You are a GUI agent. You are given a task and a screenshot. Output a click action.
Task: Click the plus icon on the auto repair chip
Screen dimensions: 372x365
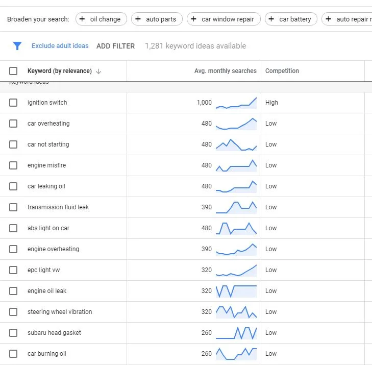coord(328,19)
